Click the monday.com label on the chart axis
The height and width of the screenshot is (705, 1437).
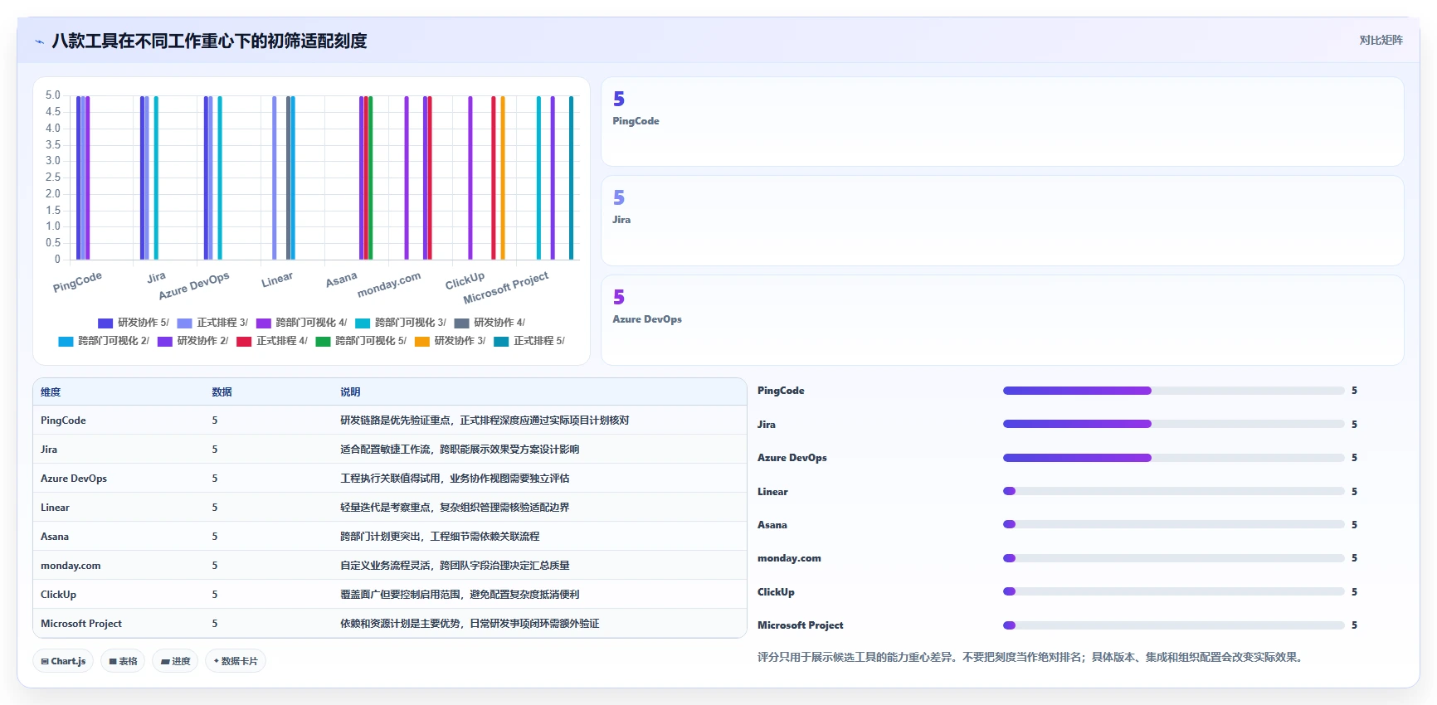[x=389, y=284]
